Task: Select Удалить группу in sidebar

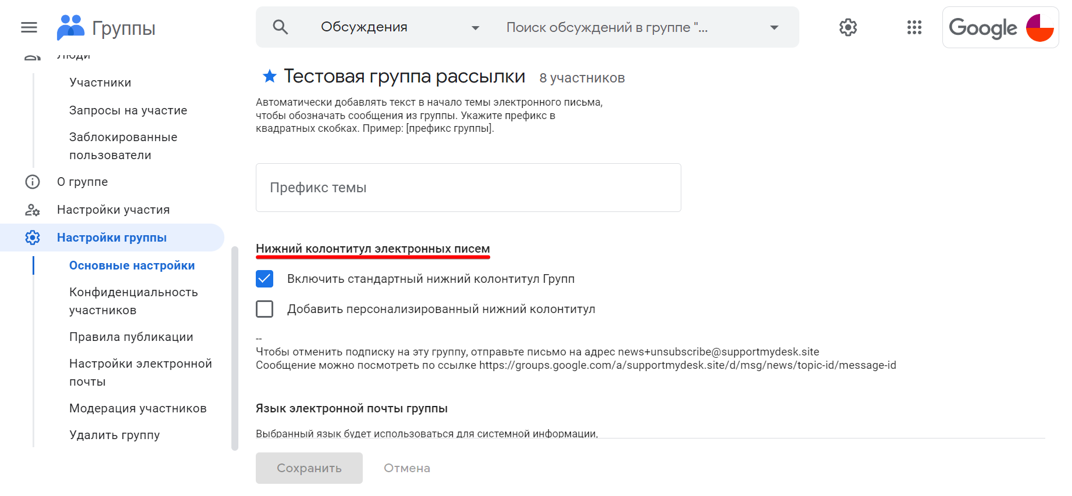Action: 114,435
